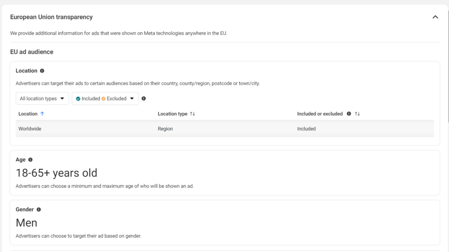Click the 18-65+ years old age value
This screenshot has width=449, height=252.
[x=57, y=173]
